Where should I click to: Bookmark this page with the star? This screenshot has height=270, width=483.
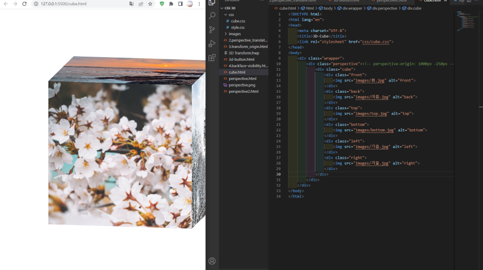[150, 4]
